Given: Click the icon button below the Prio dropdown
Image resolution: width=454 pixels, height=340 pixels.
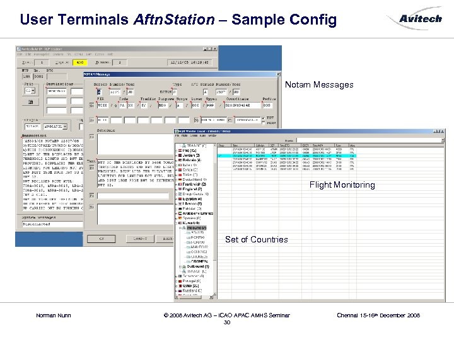Looking at the screenshot, I should point(30,102).
